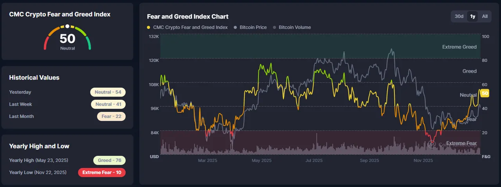The height and width of the screenshot is (187, 501).
Task: Click the May 2025 timeline label
Action: click(261, 161)
